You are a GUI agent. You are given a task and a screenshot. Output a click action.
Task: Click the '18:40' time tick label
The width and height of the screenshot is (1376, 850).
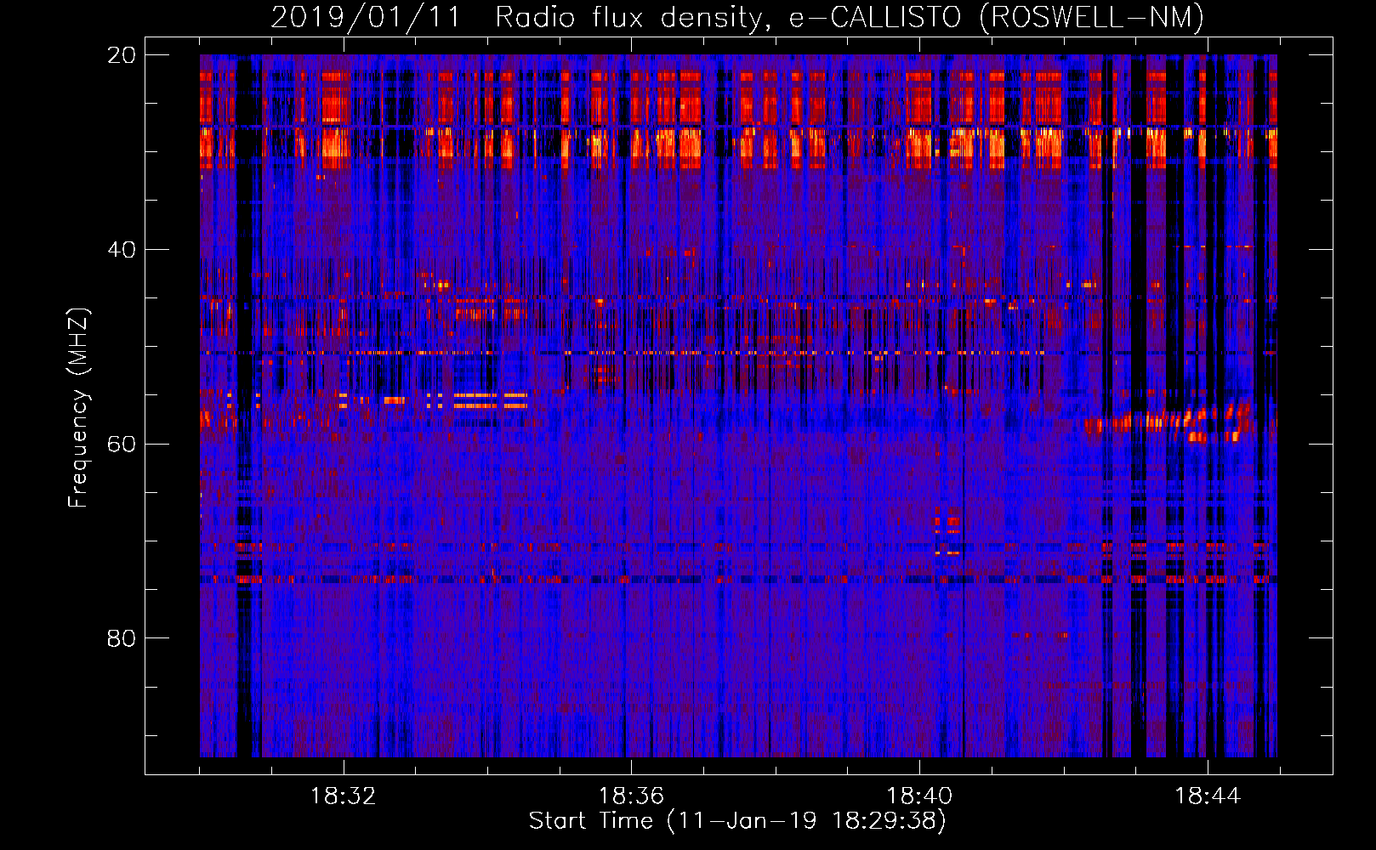pyautogui.click(x=919, y=796)
